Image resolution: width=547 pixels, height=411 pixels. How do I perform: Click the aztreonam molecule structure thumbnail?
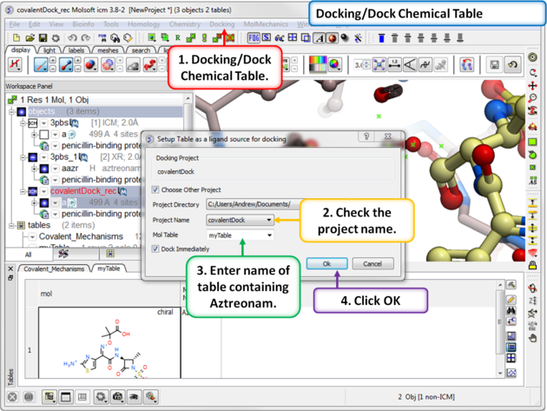point(109,343)
